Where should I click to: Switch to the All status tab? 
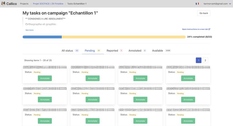[x=70, y=51]
